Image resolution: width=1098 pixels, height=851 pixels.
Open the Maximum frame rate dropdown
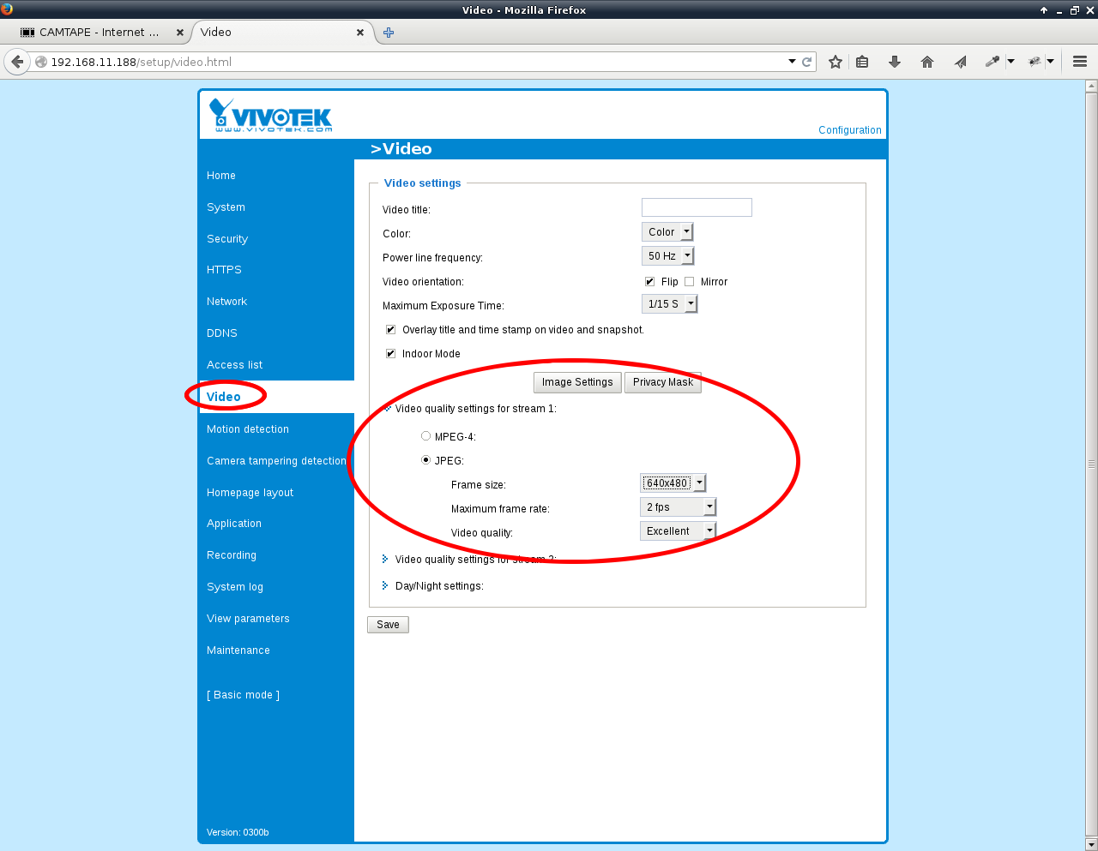pos(678,507)
